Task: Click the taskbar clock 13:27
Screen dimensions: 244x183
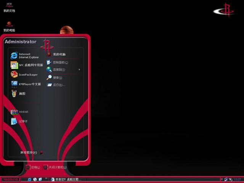Action: [x=237, y=180]
